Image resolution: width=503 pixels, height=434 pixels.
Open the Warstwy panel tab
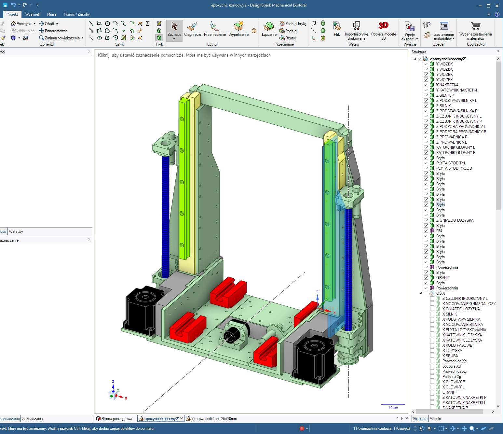[x=16, y=231]
